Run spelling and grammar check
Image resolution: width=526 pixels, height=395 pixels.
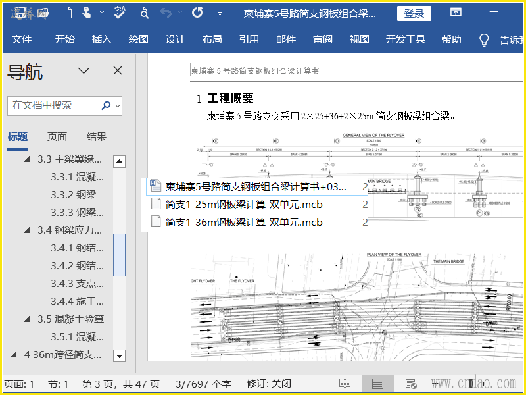coord(119,13)
